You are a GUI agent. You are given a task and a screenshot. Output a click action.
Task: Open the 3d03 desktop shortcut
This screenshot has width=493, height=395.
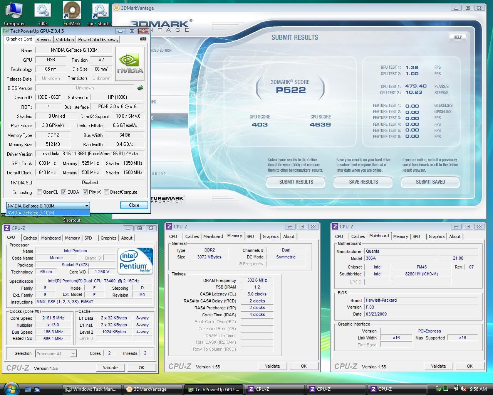[43, 14]
